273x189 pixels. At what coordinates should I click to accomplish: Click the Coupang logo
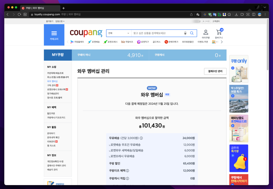coord(86,33)
